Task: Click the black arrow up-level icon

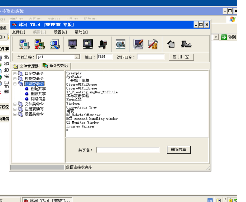Action: [x=171, y=44]
